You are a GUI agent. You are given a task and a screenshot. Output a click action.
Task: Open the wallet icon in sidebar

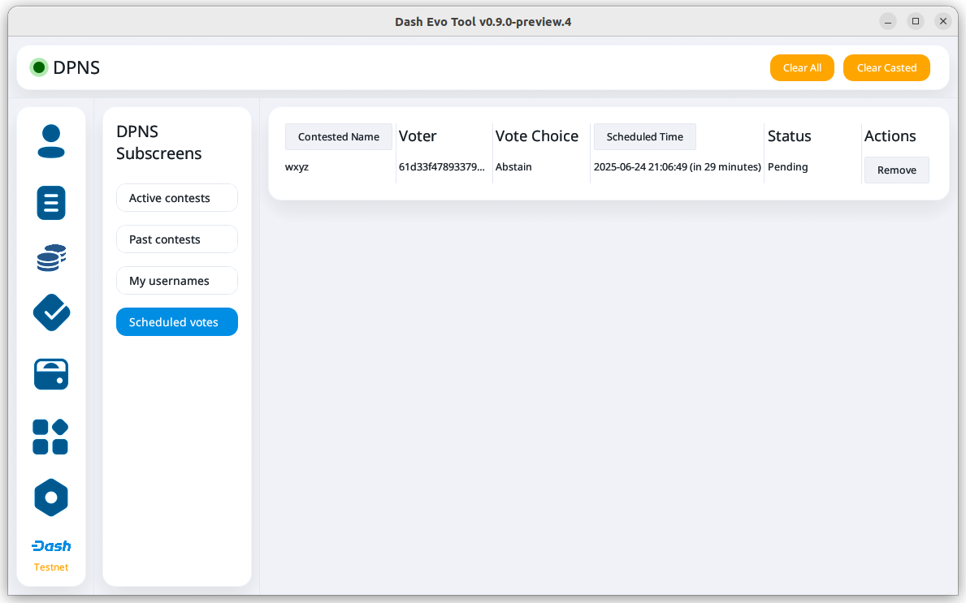[51, 374]
